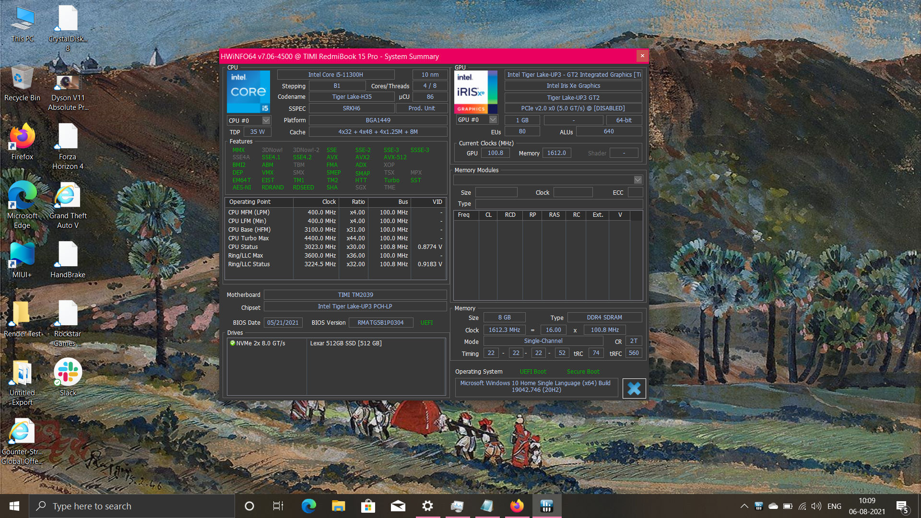The height and width of the screenshot is (518, 921).
Task: Select the Rockstar Games desktop icon
Action: 68,324
